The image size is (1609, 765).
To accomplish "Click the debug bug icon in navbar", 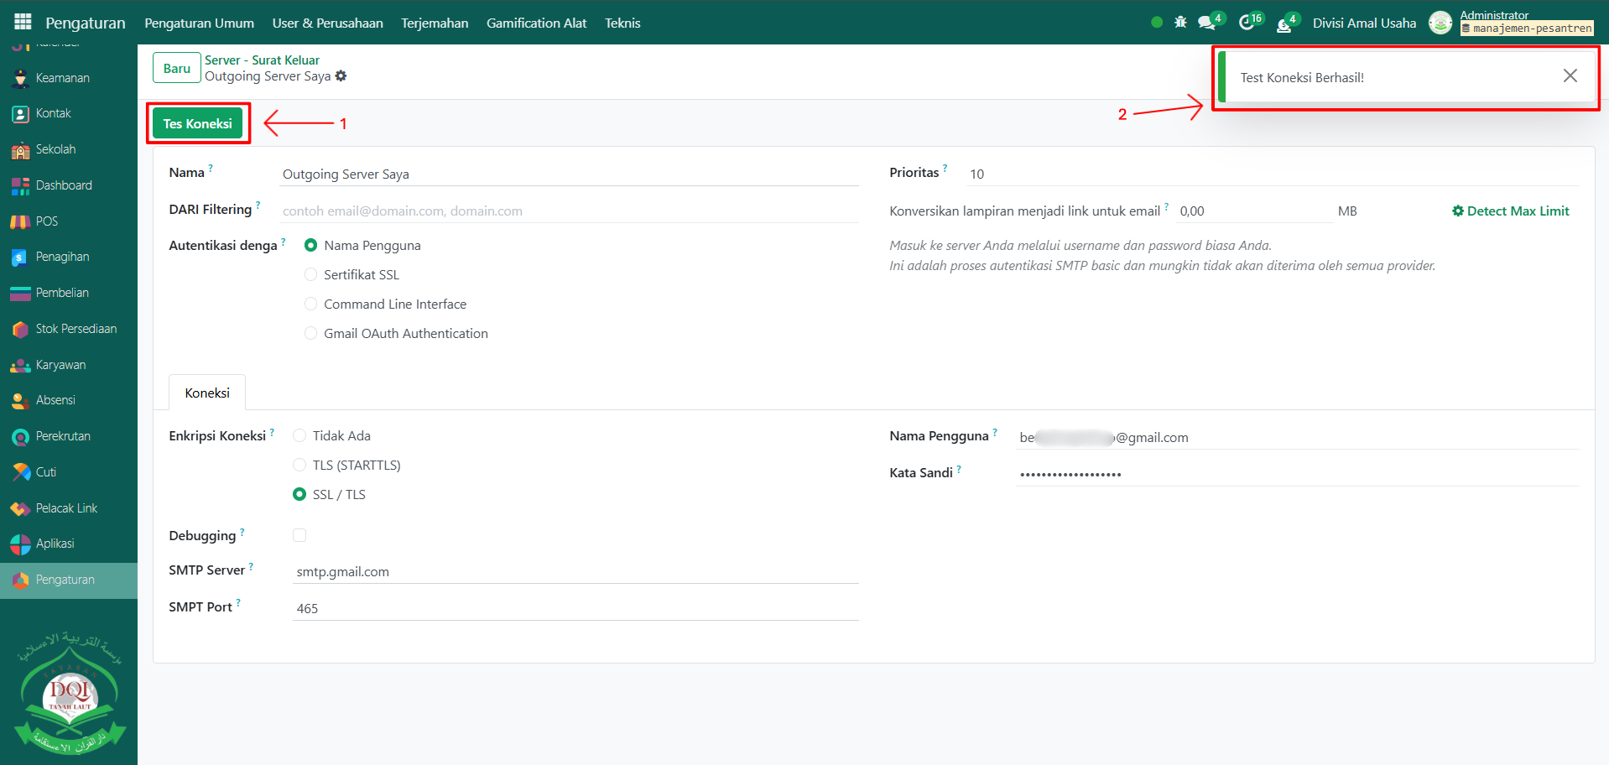I will pos(1180,23).
